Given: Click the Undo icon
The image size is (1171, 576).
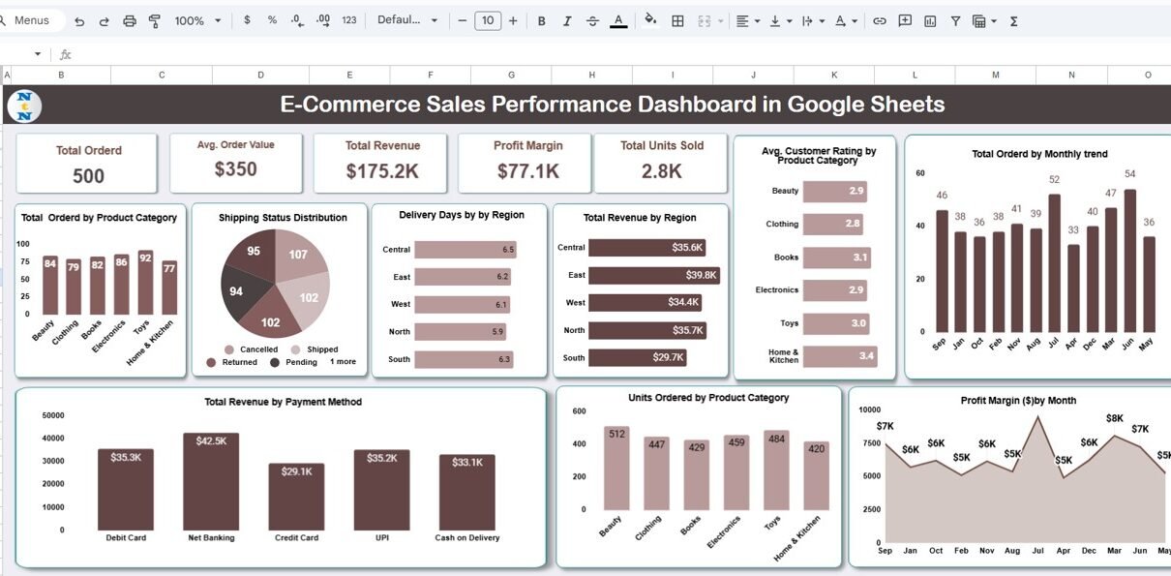Looking at the screenshot, I should click(x=79, y=20).
